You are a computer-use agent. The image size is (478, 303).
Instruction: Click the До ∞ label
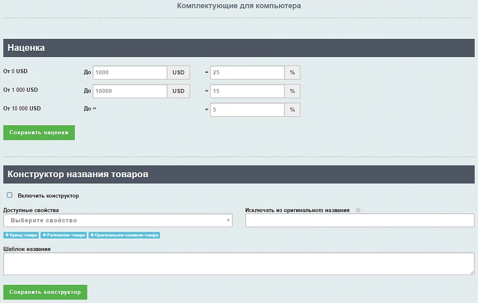point(90,109)
